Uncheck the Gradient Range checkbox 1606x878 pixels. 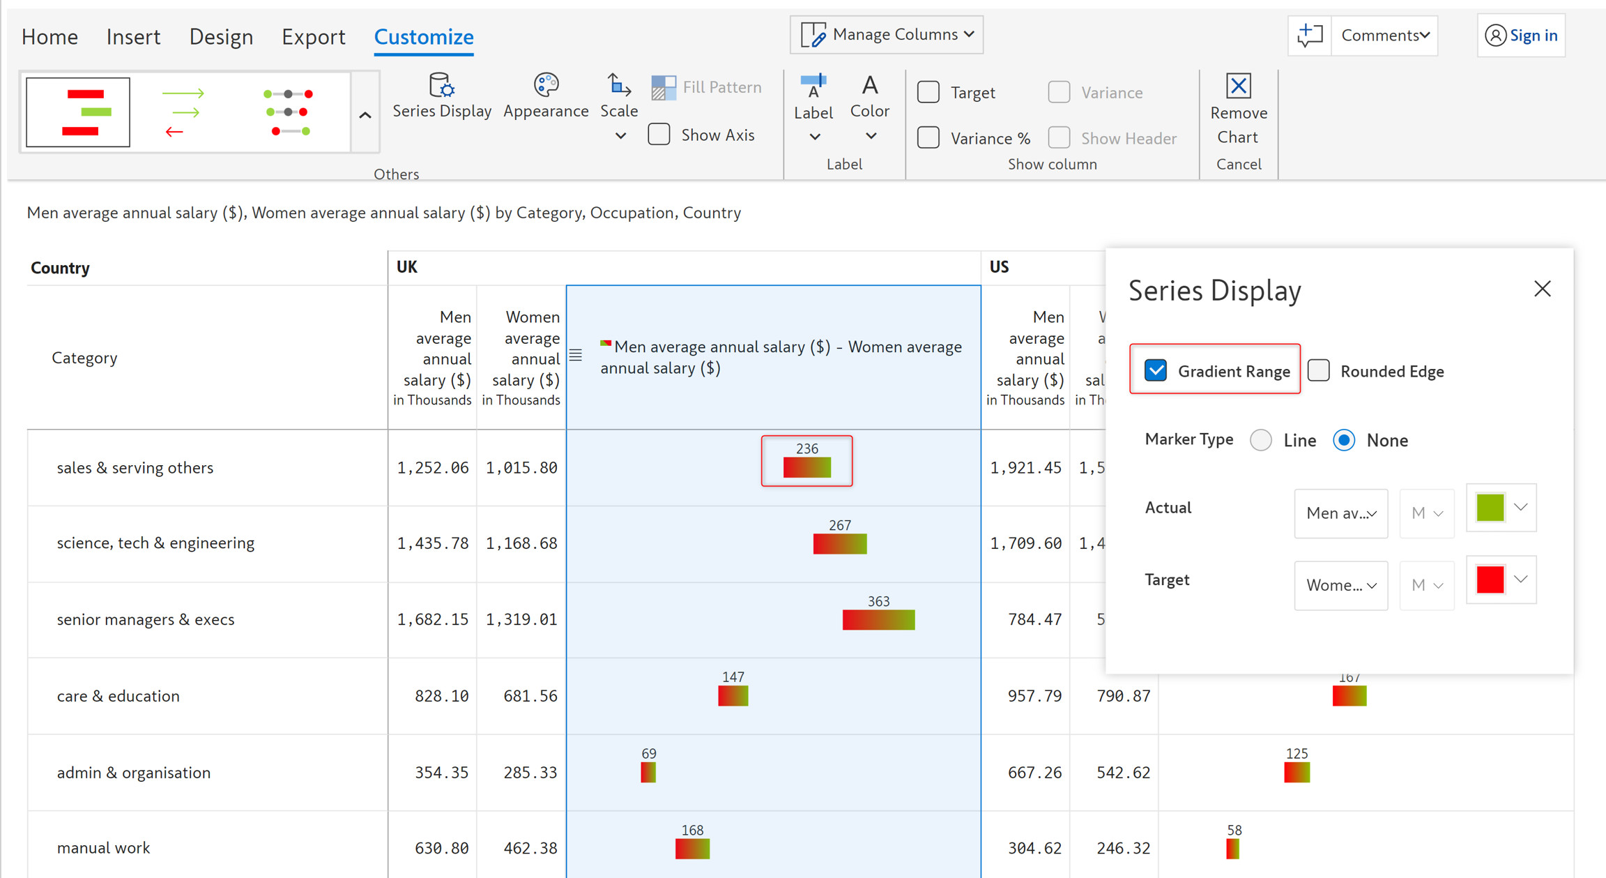click(x=1156, y=370)
